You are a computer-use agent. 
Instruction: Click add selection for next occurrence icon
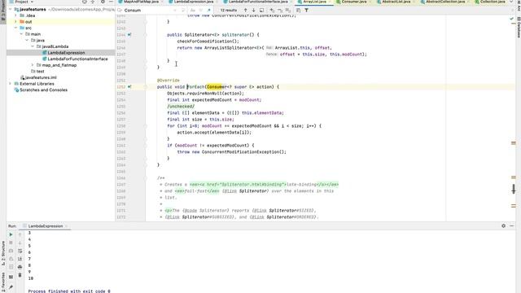[x=272, y=11]
